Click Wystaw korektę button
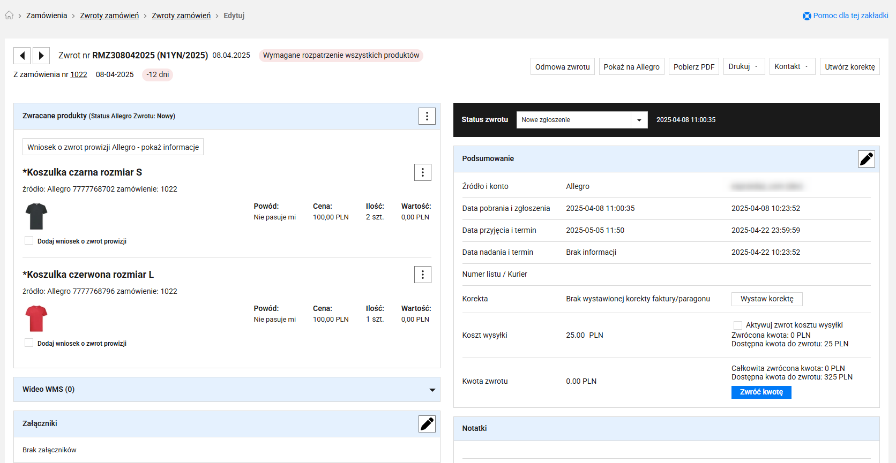 click(x=767, y=299)
